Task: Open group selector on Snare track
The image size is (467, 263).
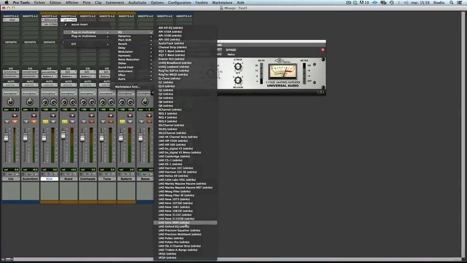Action: (x=68, y=94)
